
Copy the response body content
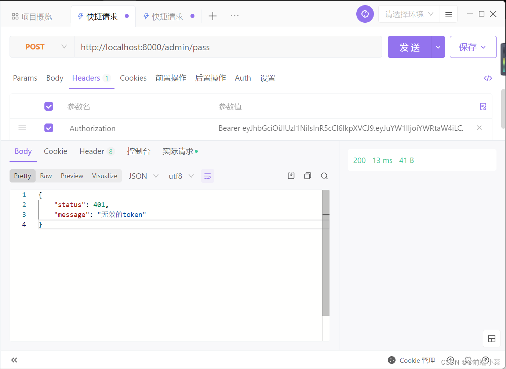[x=307, y=176]
